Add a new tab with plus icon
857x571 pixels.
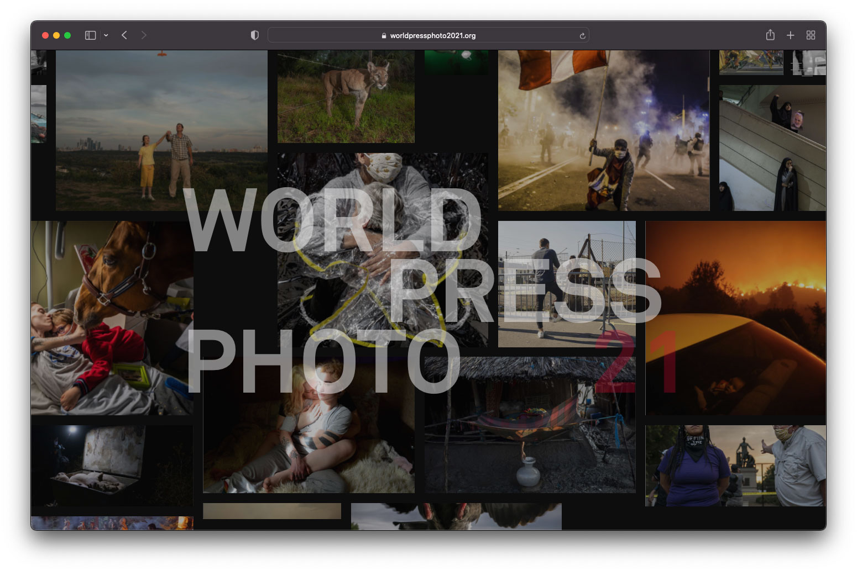pos(791,35)
